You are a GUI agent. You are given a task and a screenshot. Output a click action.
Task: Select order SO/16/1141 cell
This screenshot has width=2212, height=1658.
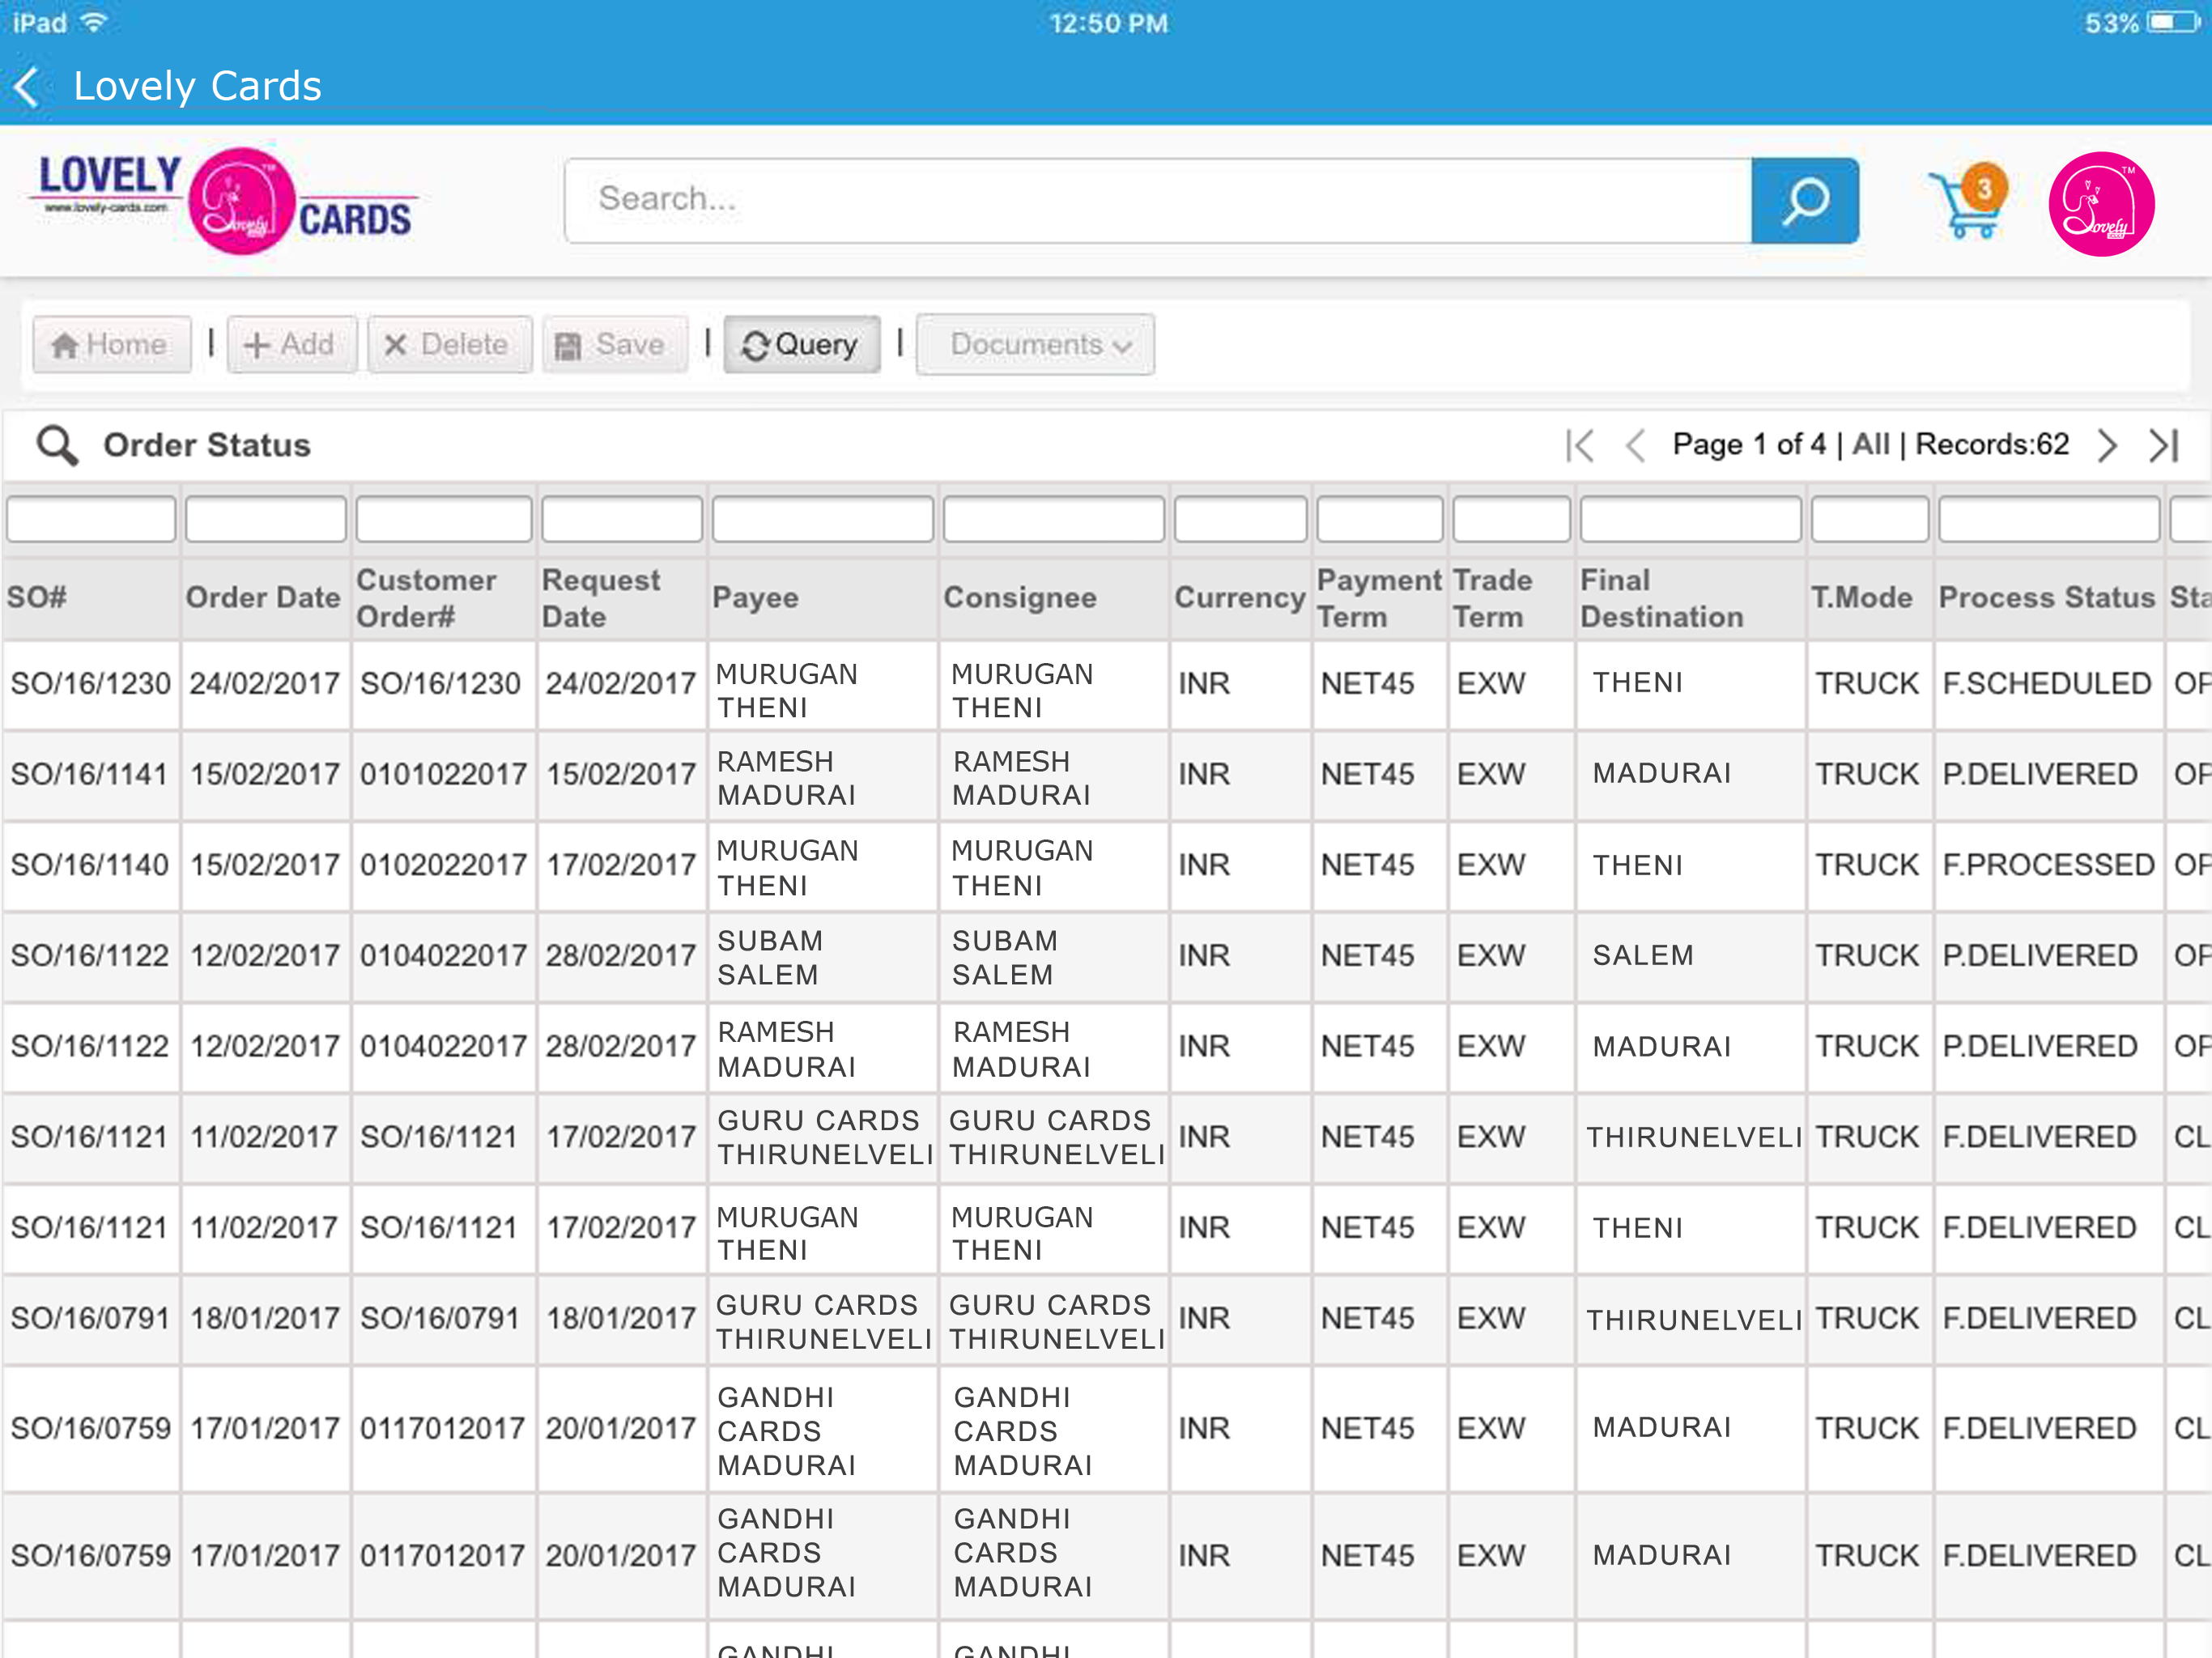(x=91, y=774)
